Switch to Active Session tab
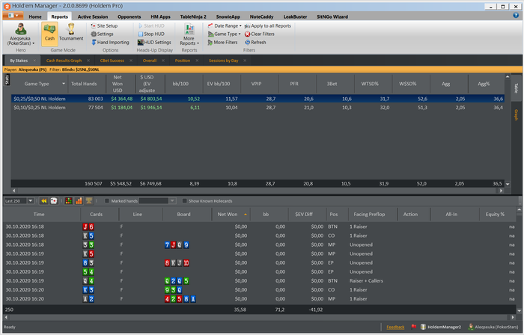This screenshot has height=335, width=524. pyautogui.click(x=93, y=16)
